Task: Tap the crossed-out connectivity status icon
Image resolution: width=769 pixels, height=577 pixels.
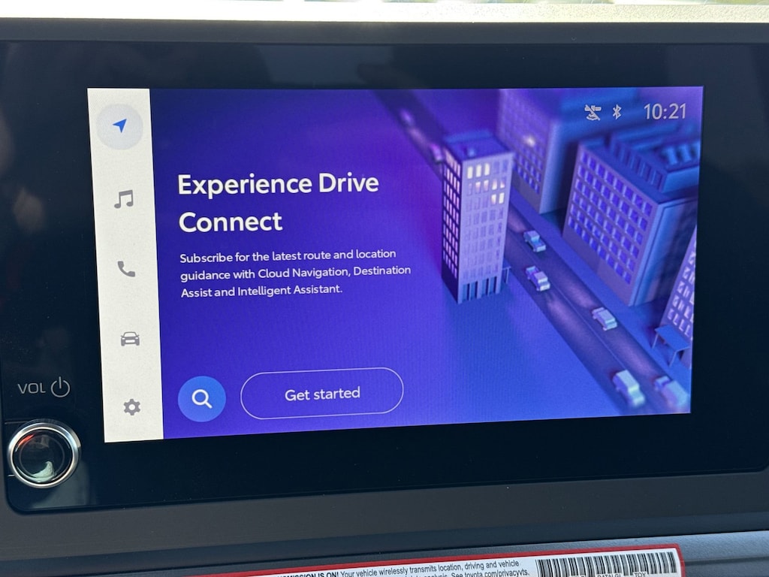Action: click(593, 112)
